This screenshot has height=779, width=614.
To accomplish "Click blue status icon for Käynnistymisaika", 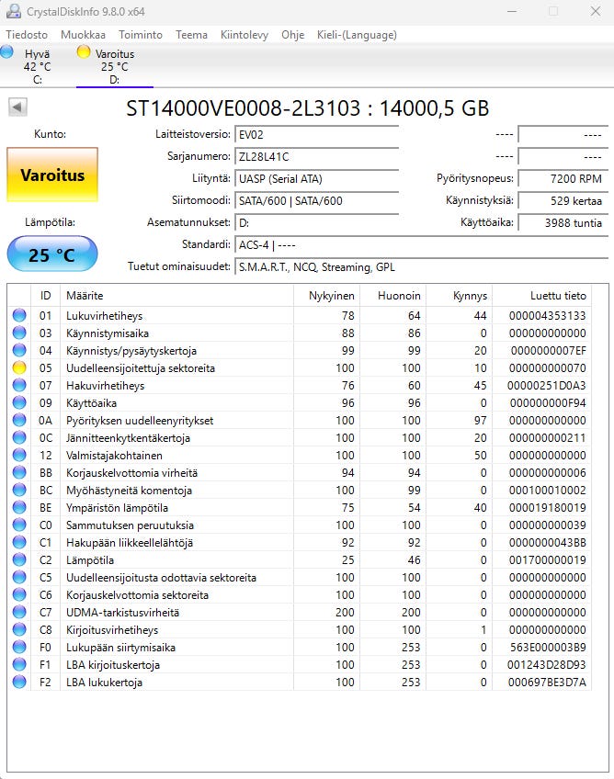I will coord(19,333).
